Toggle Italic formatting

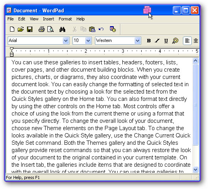[157, 41]
